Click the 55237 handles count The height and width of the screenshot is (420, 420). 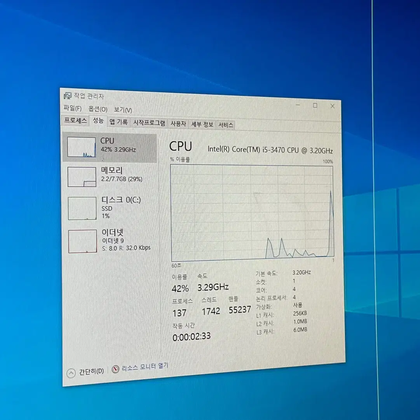point(240,310)
